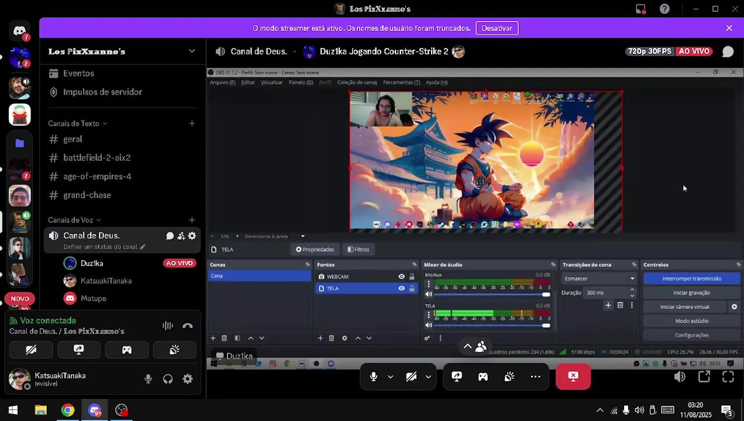This screenshot has height=421, width=744.
Task: Show chat icon beside AO VIVO badge
Action: [x=728, y=51]
